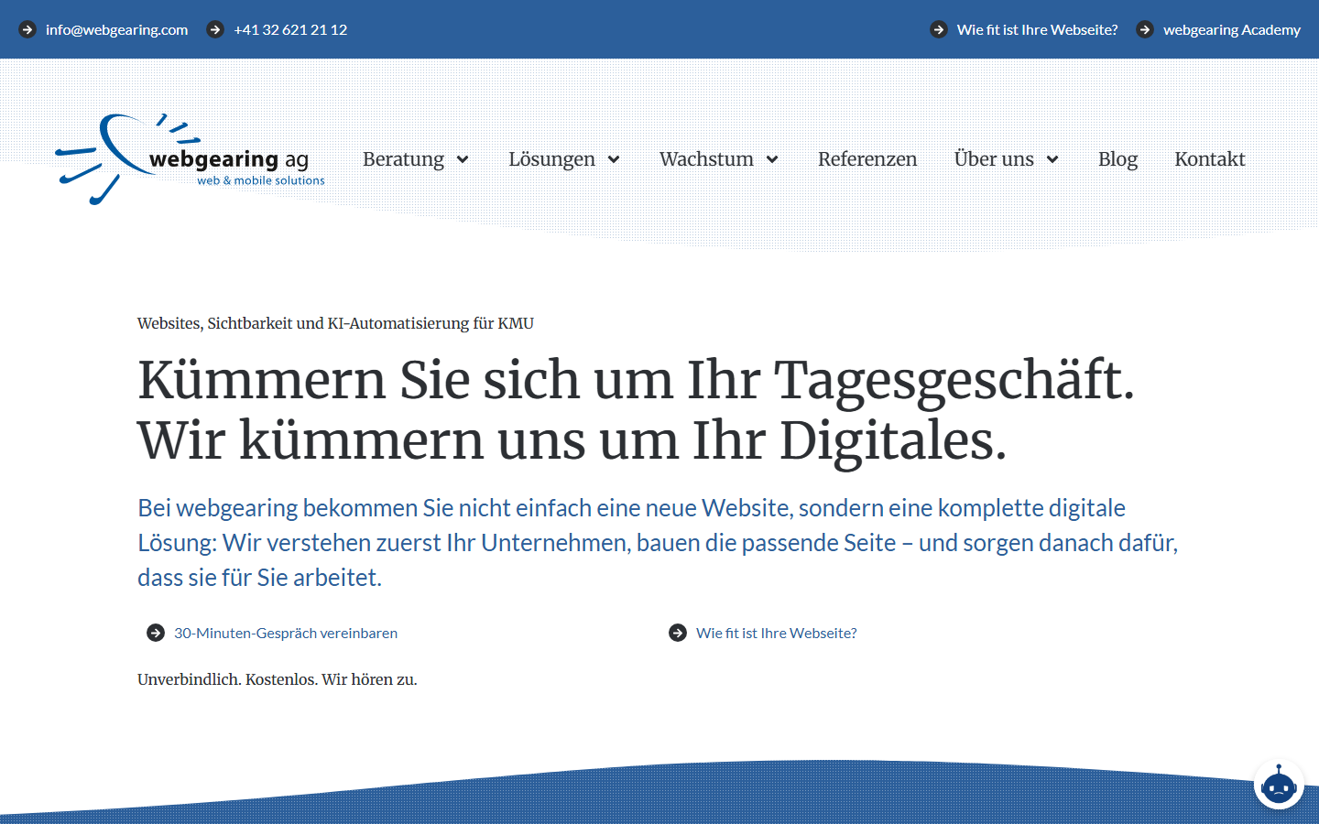The image size is (1319, 824).
Task: Click the webgearing ag logo
Action: pos(191,159)
